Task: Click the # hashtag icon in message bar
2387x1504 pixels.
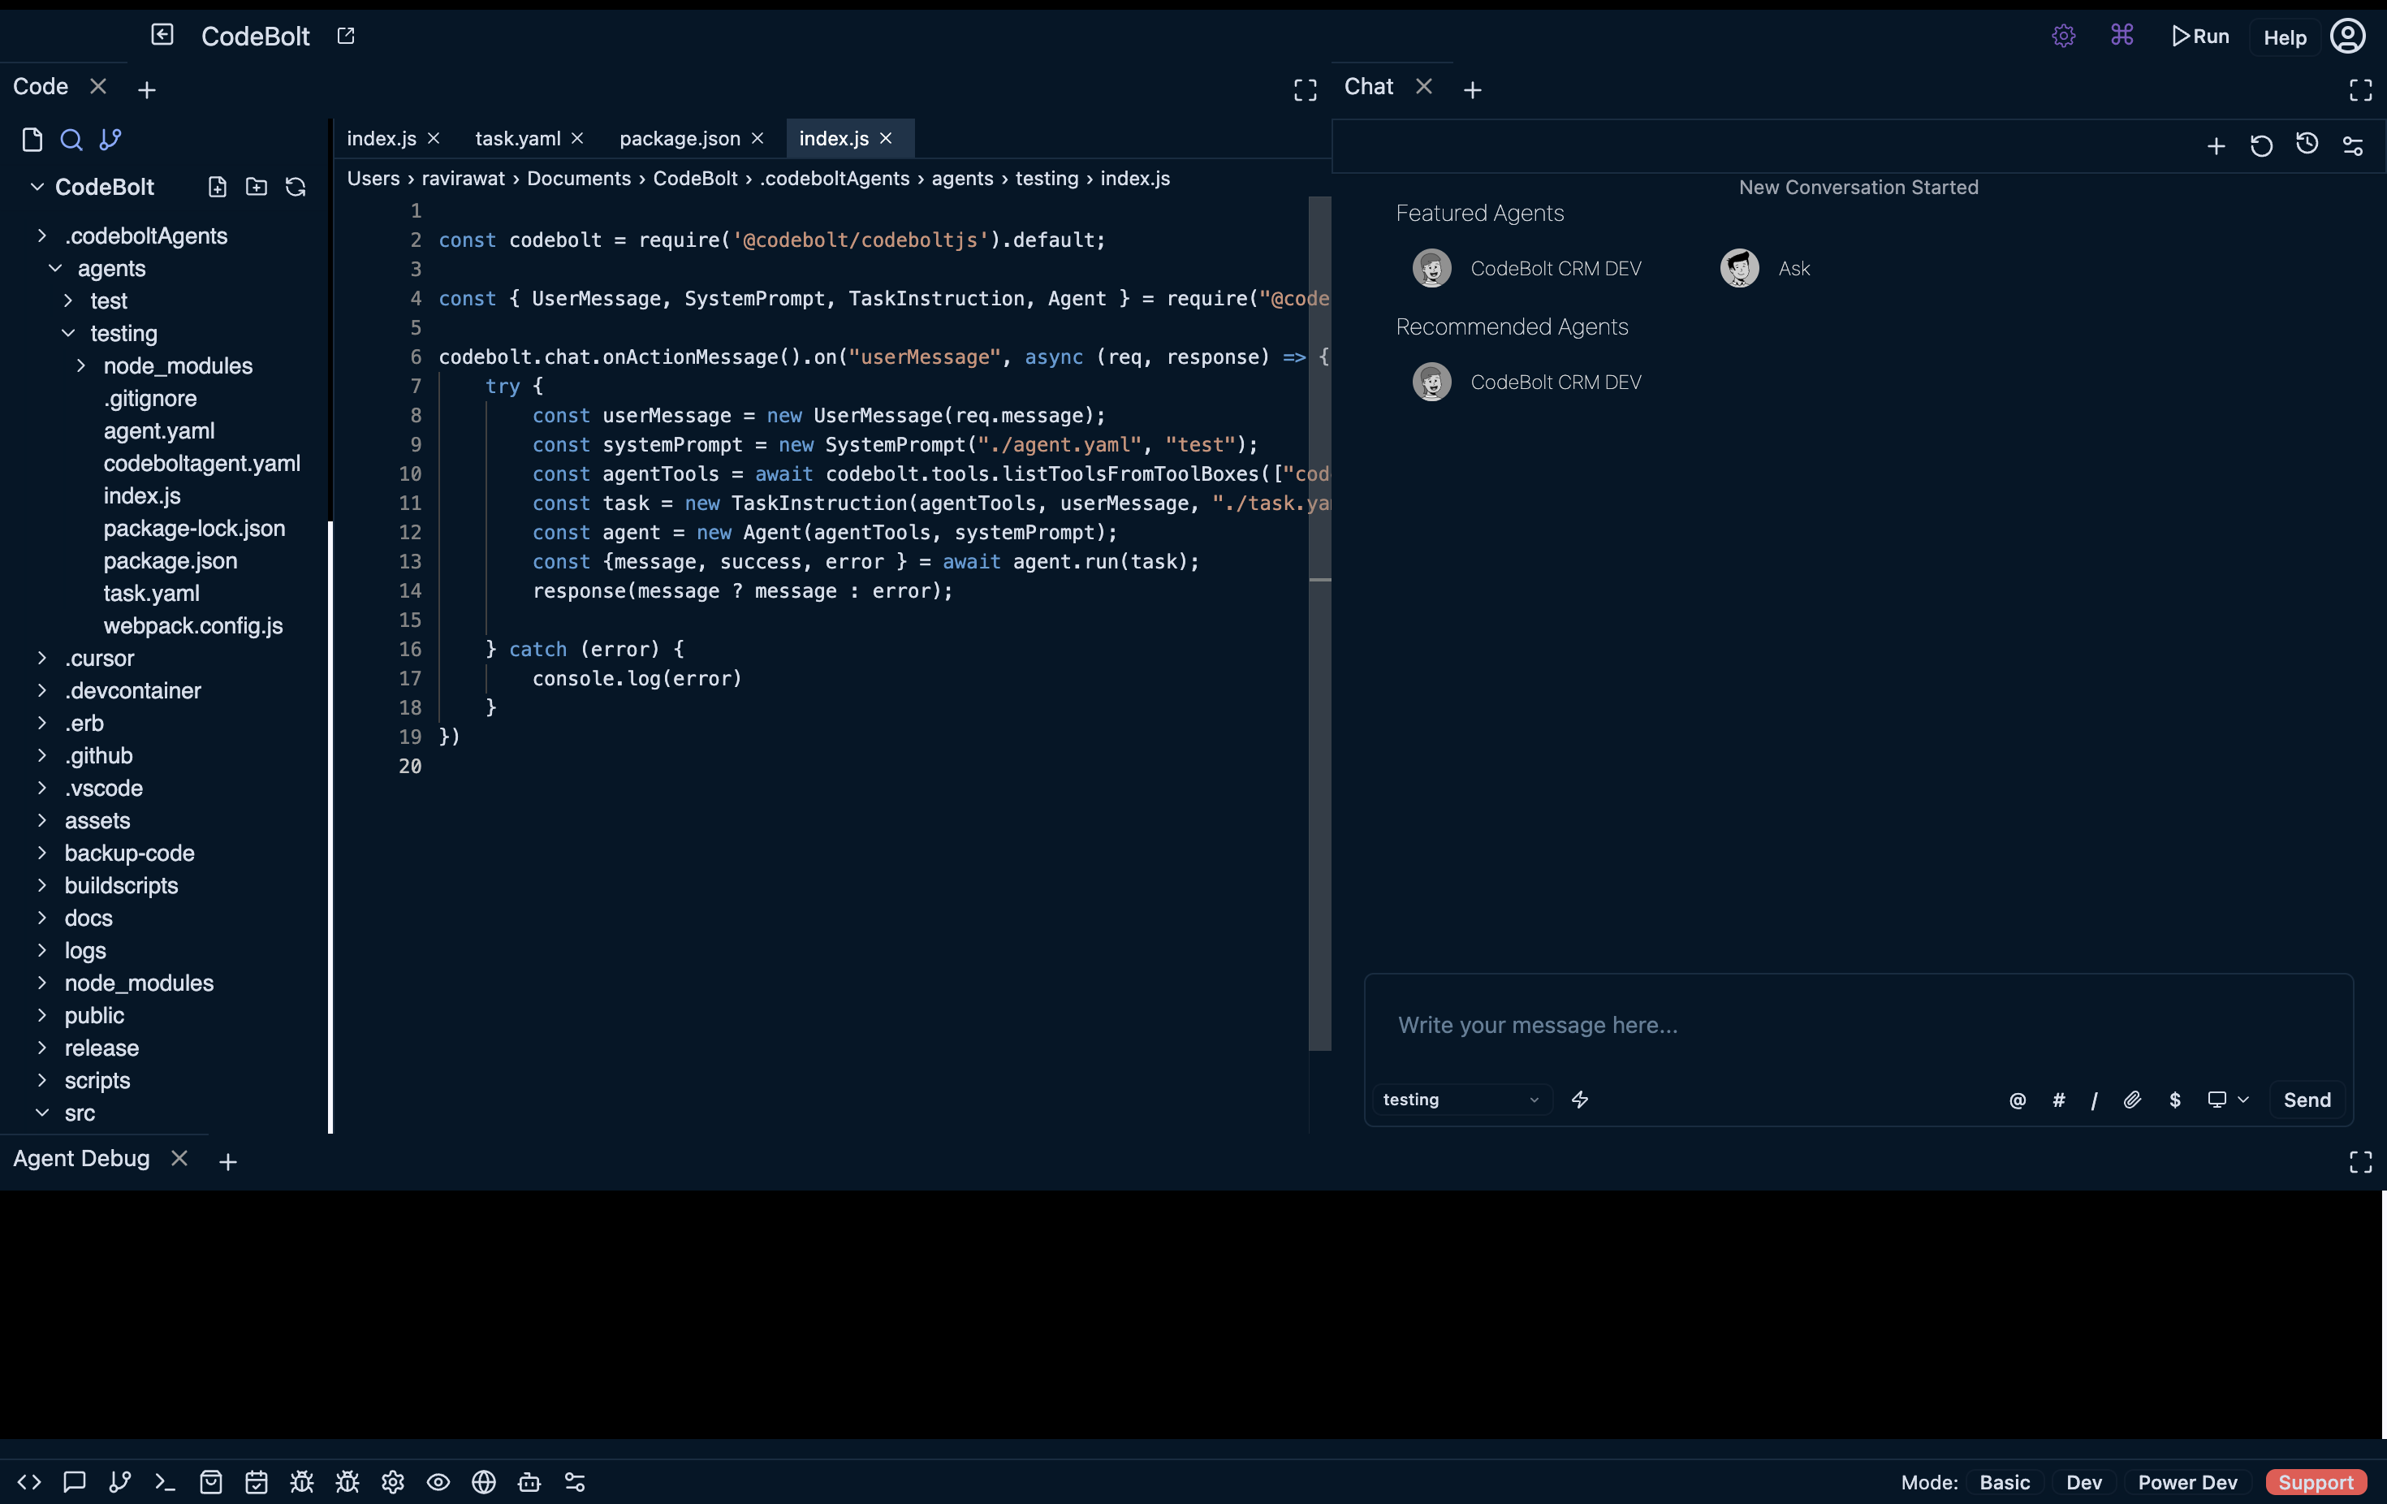Action: (x=2059, y=1100)
